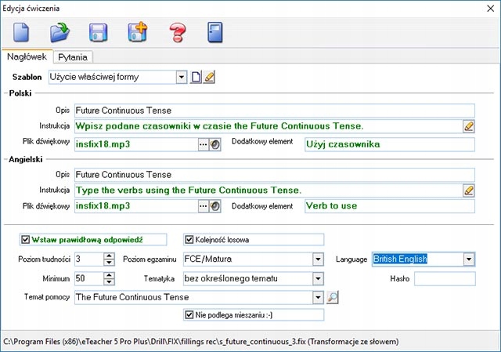
Task: Select the Nagłówek tab
Action: (x=27, y=57)
